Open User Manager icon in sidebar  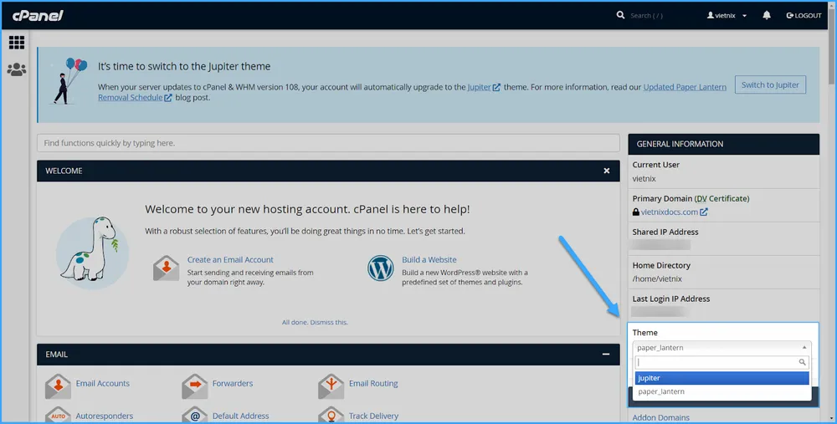(x=17, y=69)
